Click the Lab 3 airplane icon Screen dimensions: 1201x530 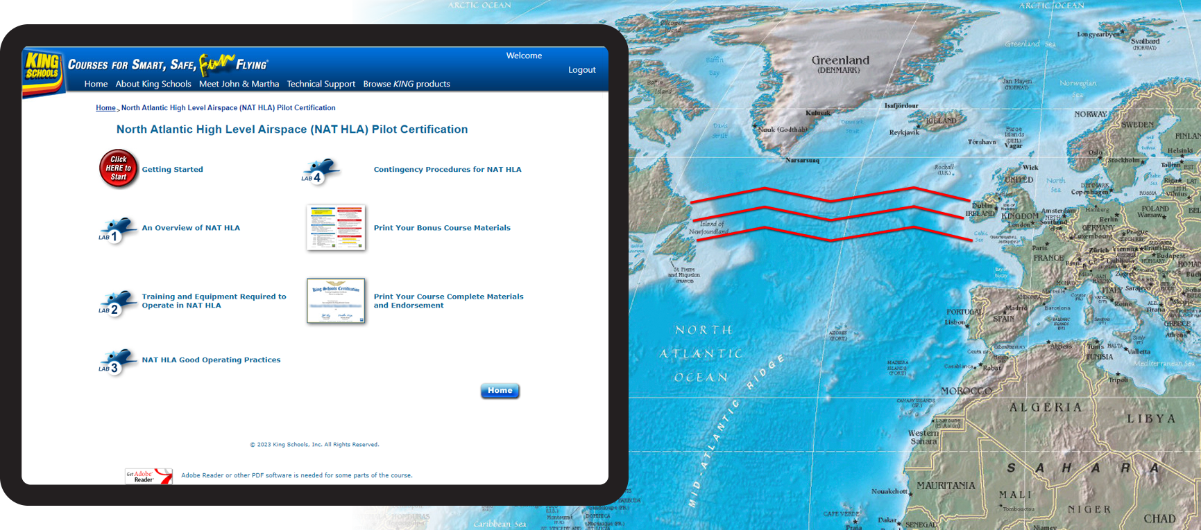117,362
